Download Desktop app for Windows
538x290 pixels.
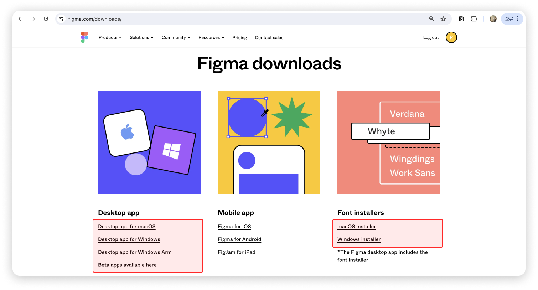pos(129,239)
